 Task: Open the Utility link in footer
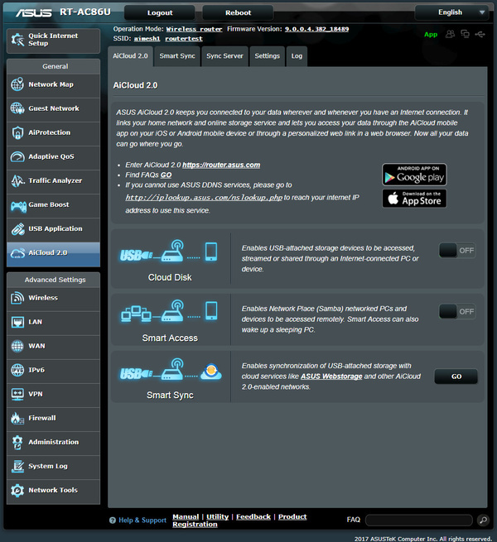click(x=217, y=517)
